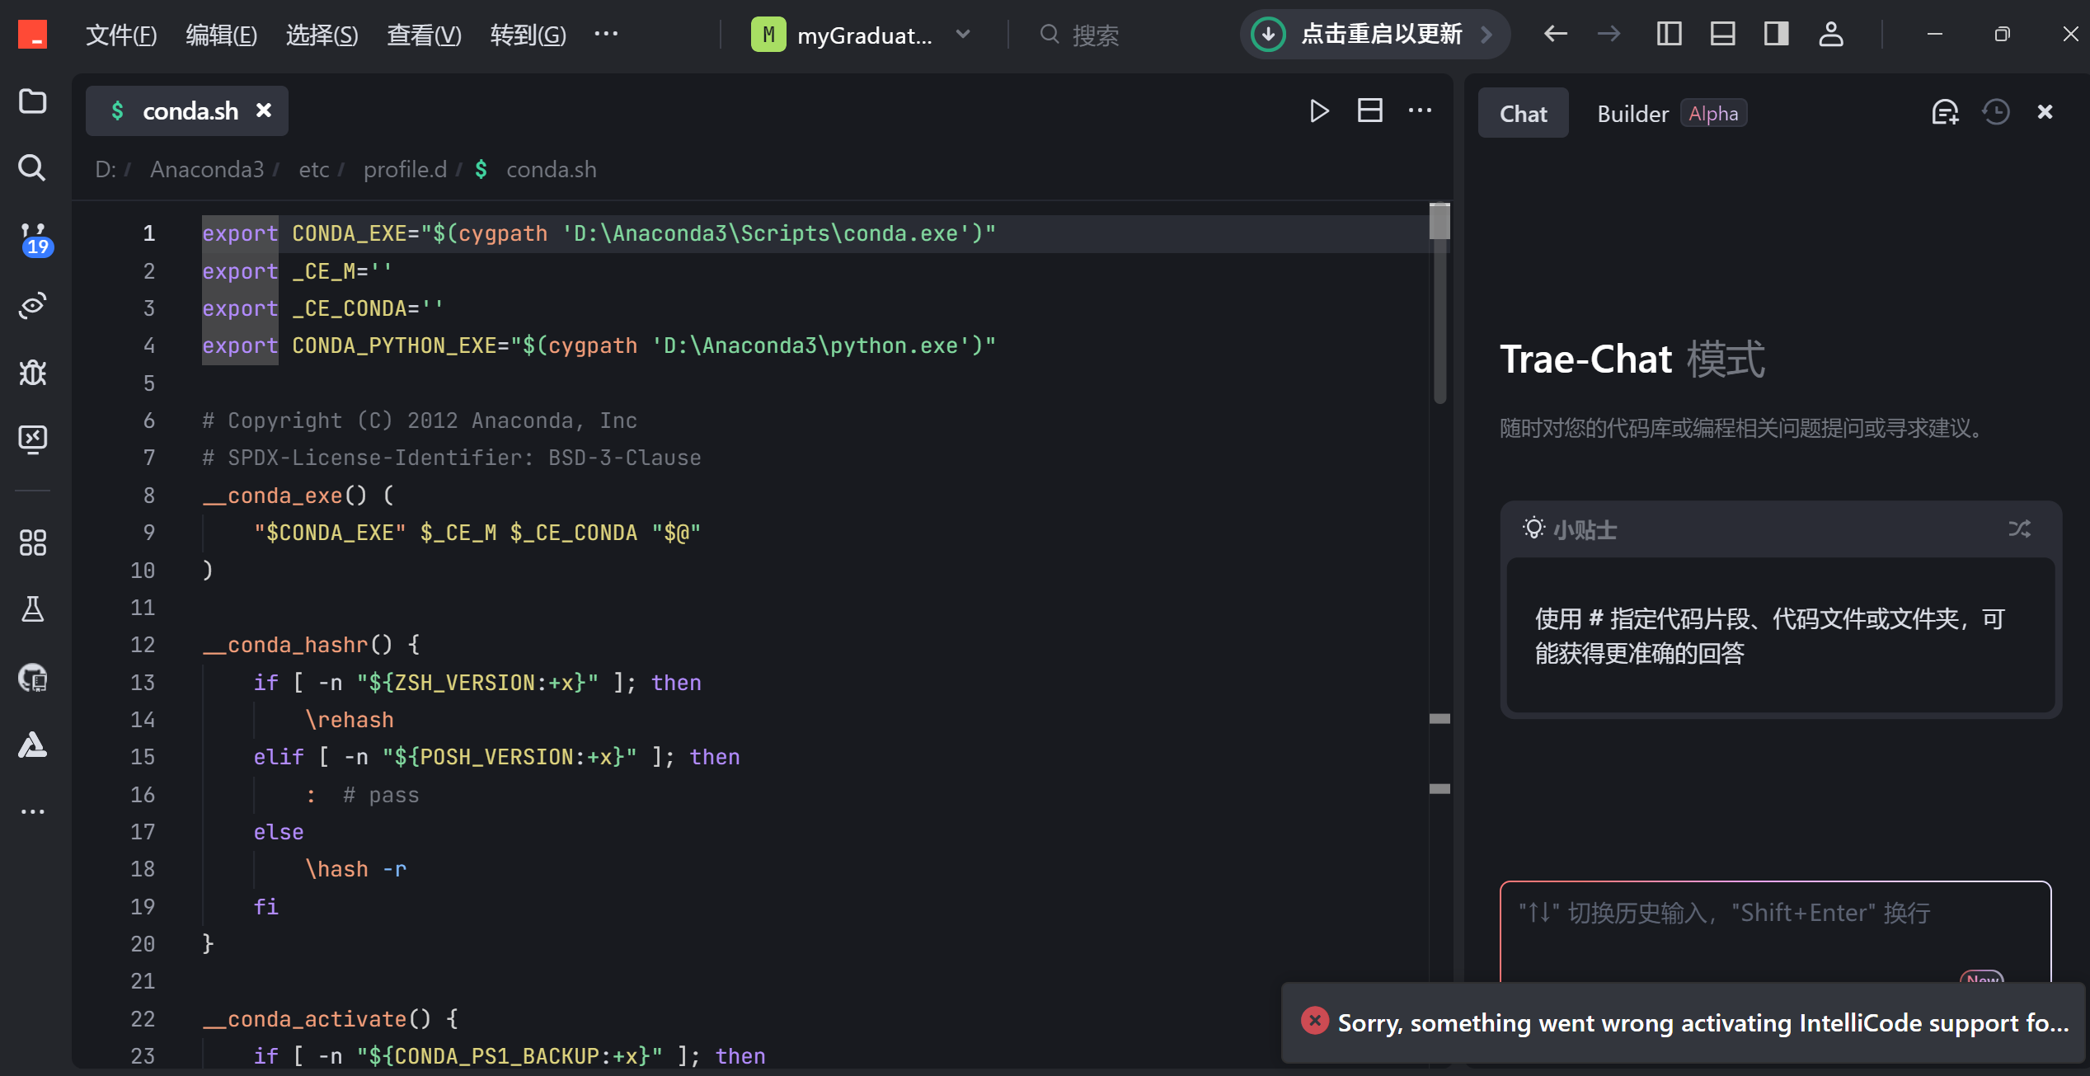Run the conda.sh file with the play icon
The height and width of the screenshot is (1076, 2090).
[1319, 110]
